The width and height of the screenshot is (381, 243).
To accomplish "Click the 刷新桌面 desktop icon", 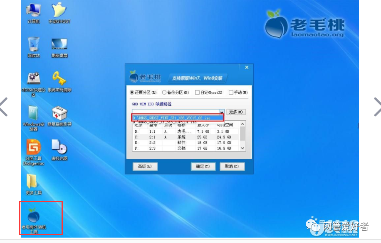I will 59,48.
